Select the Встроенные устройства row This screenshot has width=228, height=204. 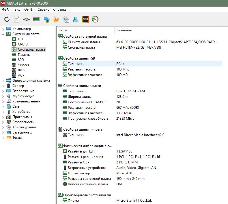[x=142, y=168]
